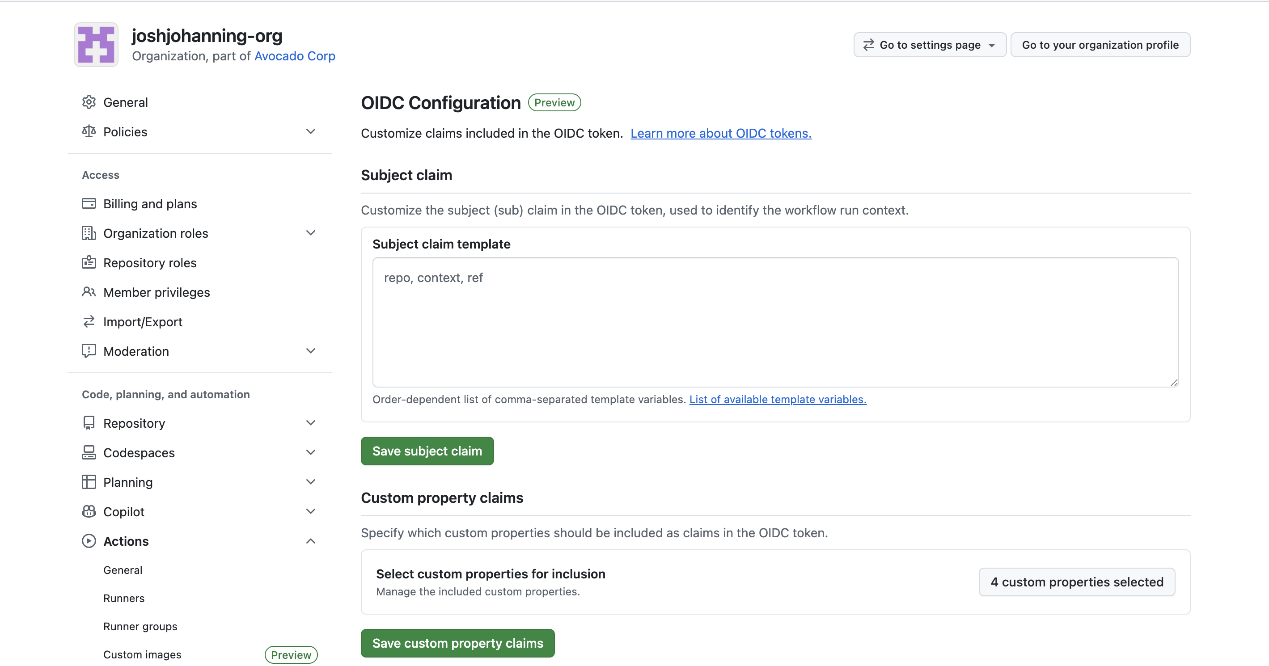This screenshot has width=1269, height=666.
Task: Click the Repository roles badge icon
Action: pyautogui.click(x=89, y=262)
